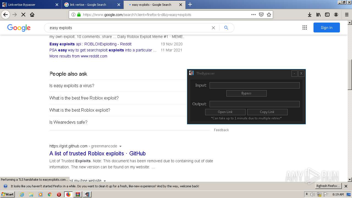The image size is (352, 198).
Task: Focus the Input field in TheBypasser
Action: pyautogui.click(x=255, y=85)
